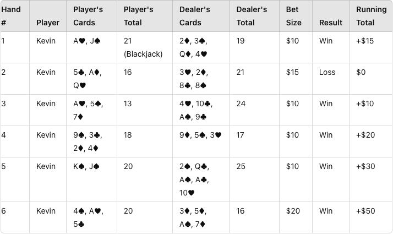Click the "K♠, J♠" player's cards cell

point(86,166)
